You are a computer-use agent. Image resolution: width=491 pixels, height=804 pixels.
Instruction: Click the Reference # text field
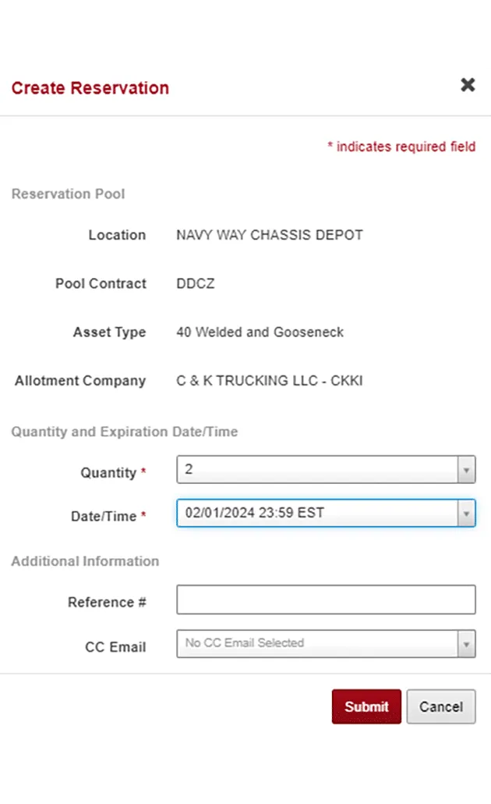326,599
